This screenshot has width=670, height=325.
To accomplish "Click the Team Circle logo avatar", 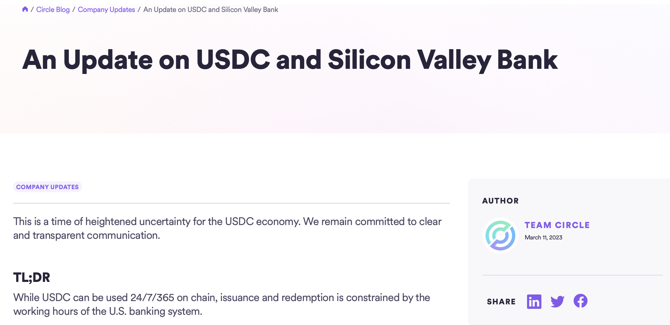I will (500, 236).
